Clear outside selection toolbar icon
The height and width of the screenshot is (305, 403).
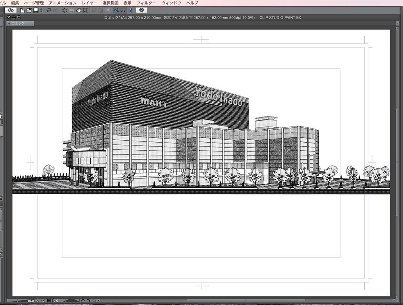(x=71, y=10)
